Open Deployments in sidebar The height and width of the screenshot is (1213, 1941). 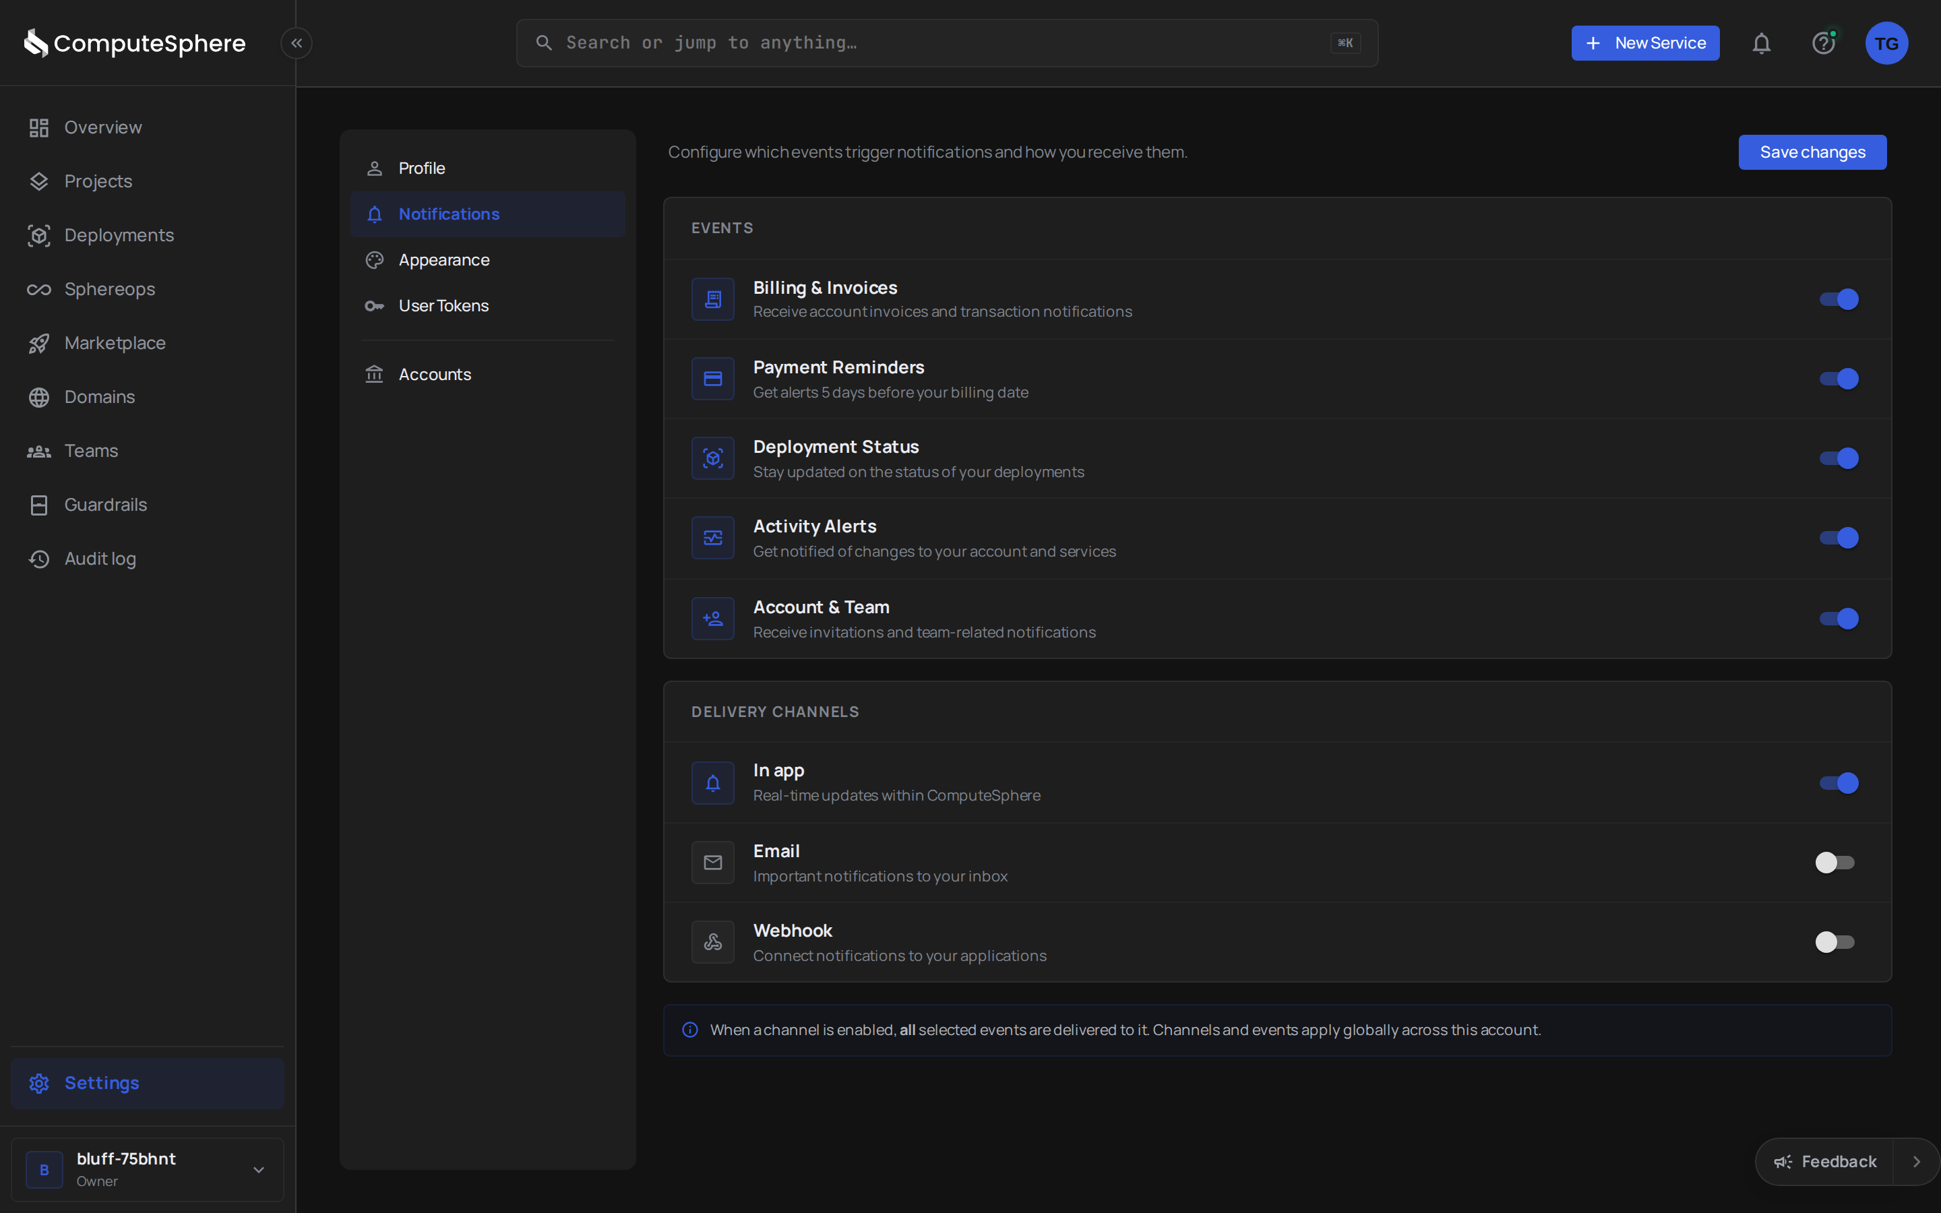(x=148, y=235)
